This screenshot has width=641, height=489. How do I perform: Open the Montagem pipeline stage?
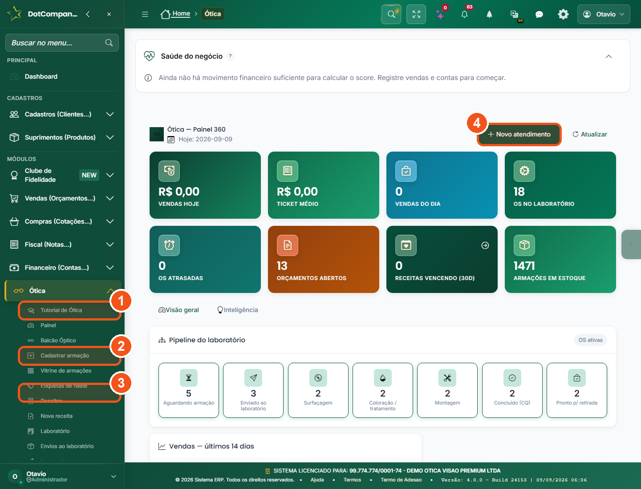(447, 390)
